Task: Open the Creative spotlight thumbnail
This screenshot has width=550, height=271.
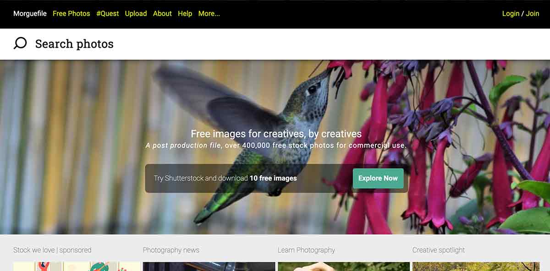Action: [476, 266]
